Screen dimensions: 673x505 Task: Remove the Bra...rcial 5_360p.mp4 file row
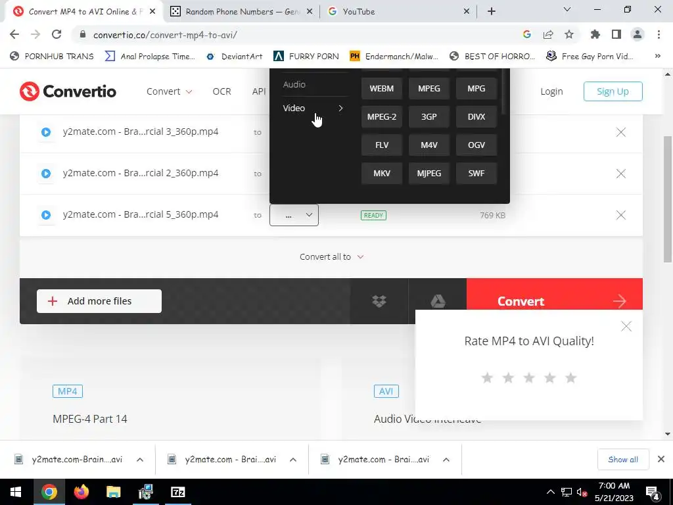coord(620,215)
